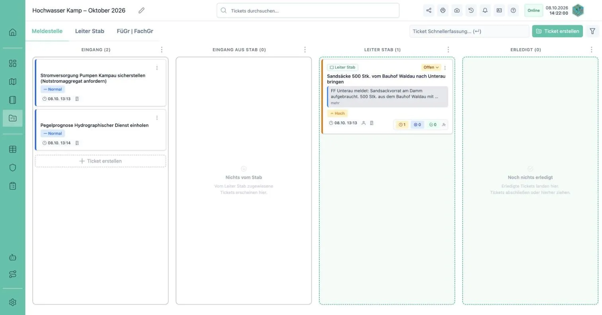Switch to the FüGr | FachGr tab
Screen dimensions: 602x315
tap(135, 31)
